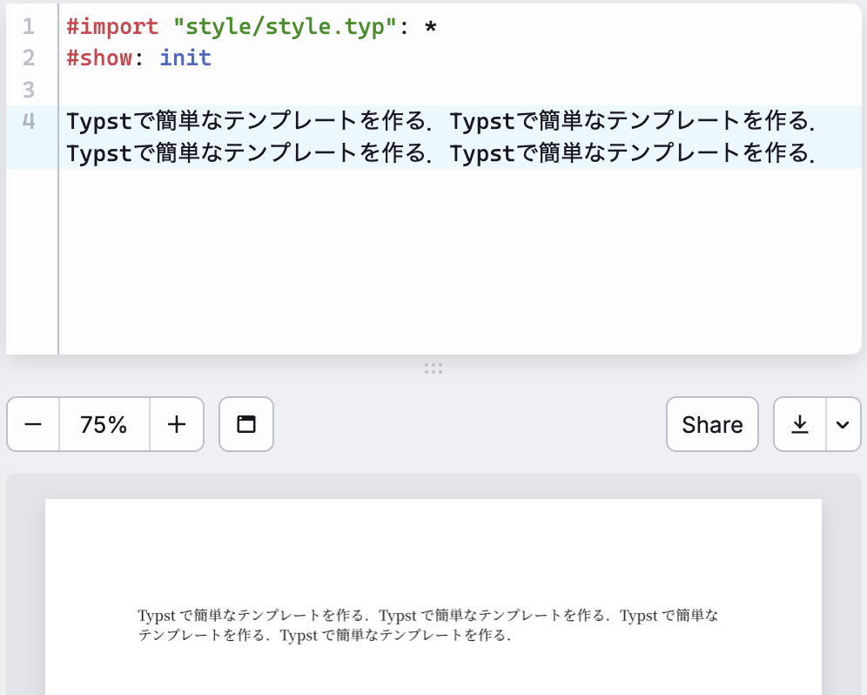Image resolution: width=867 pixels, height=695 pixels.
Task: Click the 75% zoom level indicator
Action: (104, 424)
